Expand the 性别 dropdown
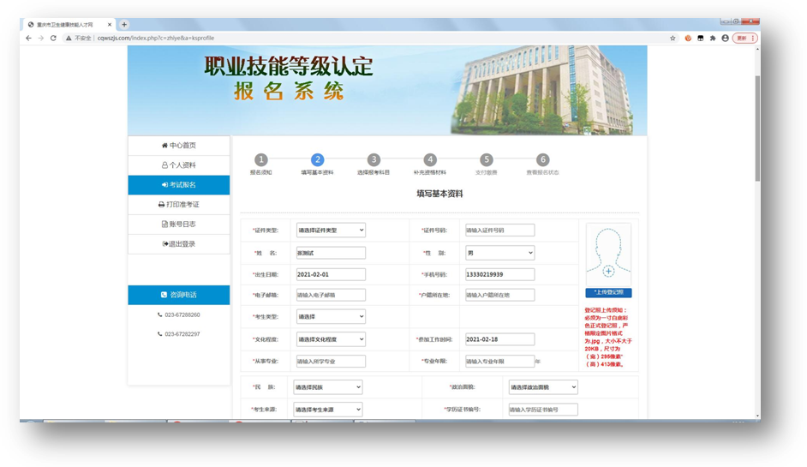The image size is (807, 467). point(499,253)
